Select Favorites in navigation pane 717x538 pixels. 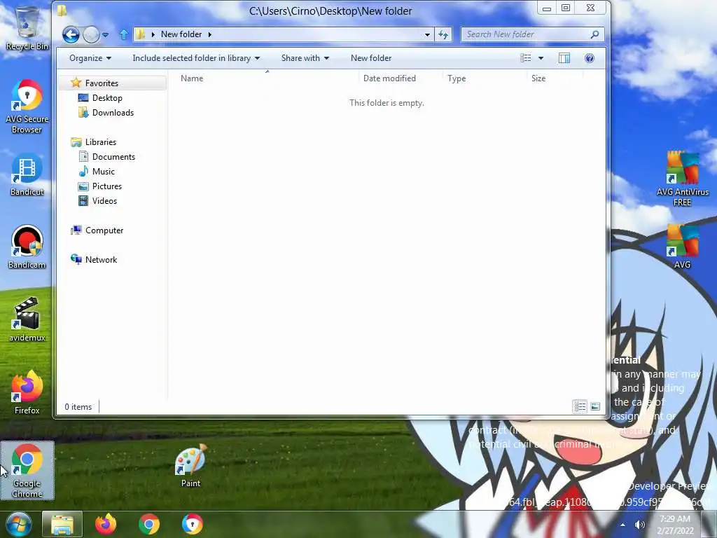[102, 83]
